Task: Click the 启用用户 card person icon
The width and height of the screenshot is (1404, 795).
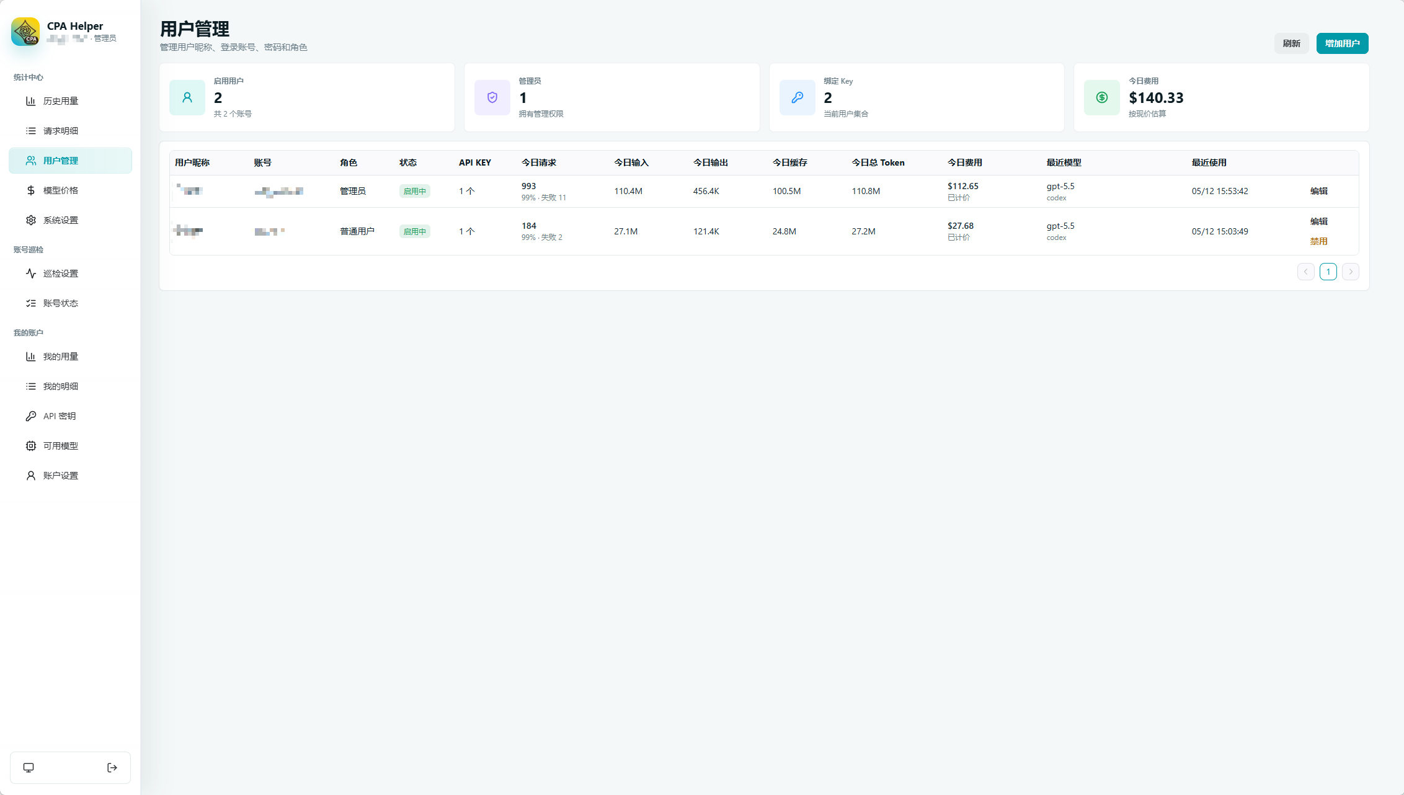Action: 187,97
